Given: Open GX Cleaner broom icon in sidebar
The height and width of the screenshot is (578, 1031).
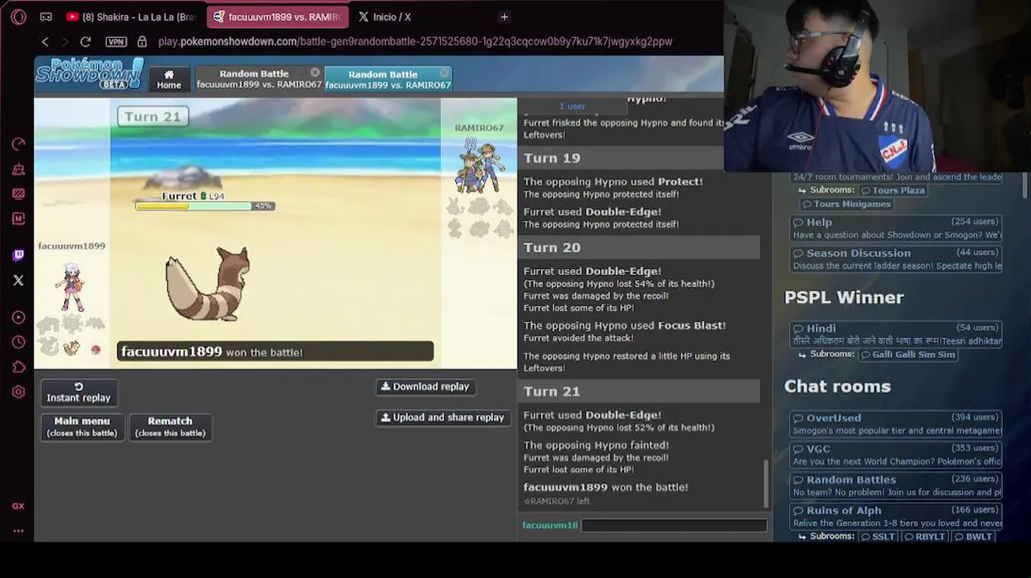Looking at the screenshot, I should pyautogui.click(x=18, y=169).
